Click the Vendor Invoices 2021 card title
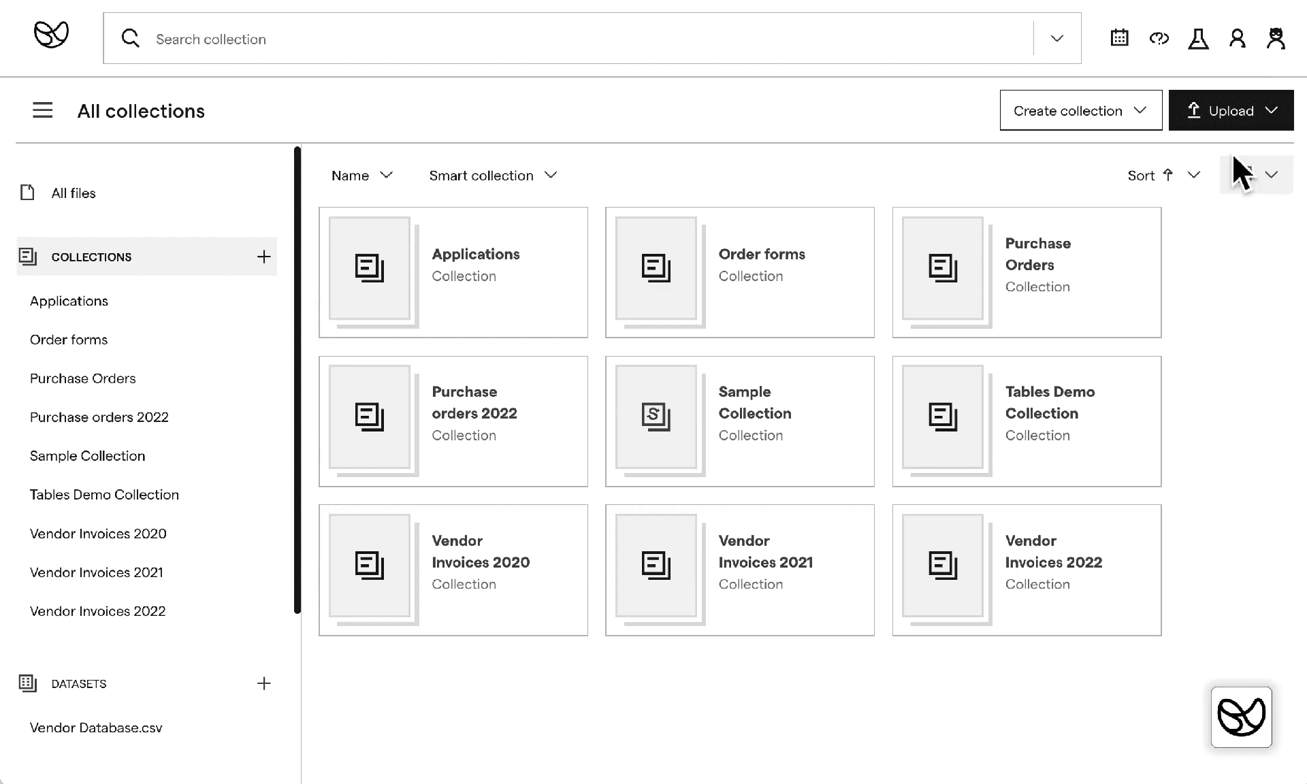This screenshot has width=1307, height=784. (x=765, y=551)
